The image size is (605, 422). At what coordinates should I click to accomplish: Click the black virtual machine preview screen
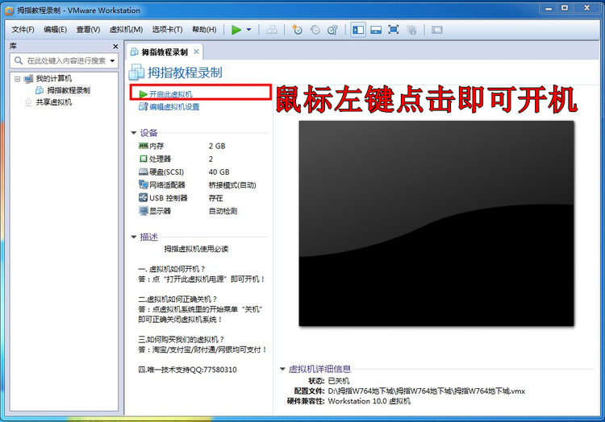click(x=436, y=223)
